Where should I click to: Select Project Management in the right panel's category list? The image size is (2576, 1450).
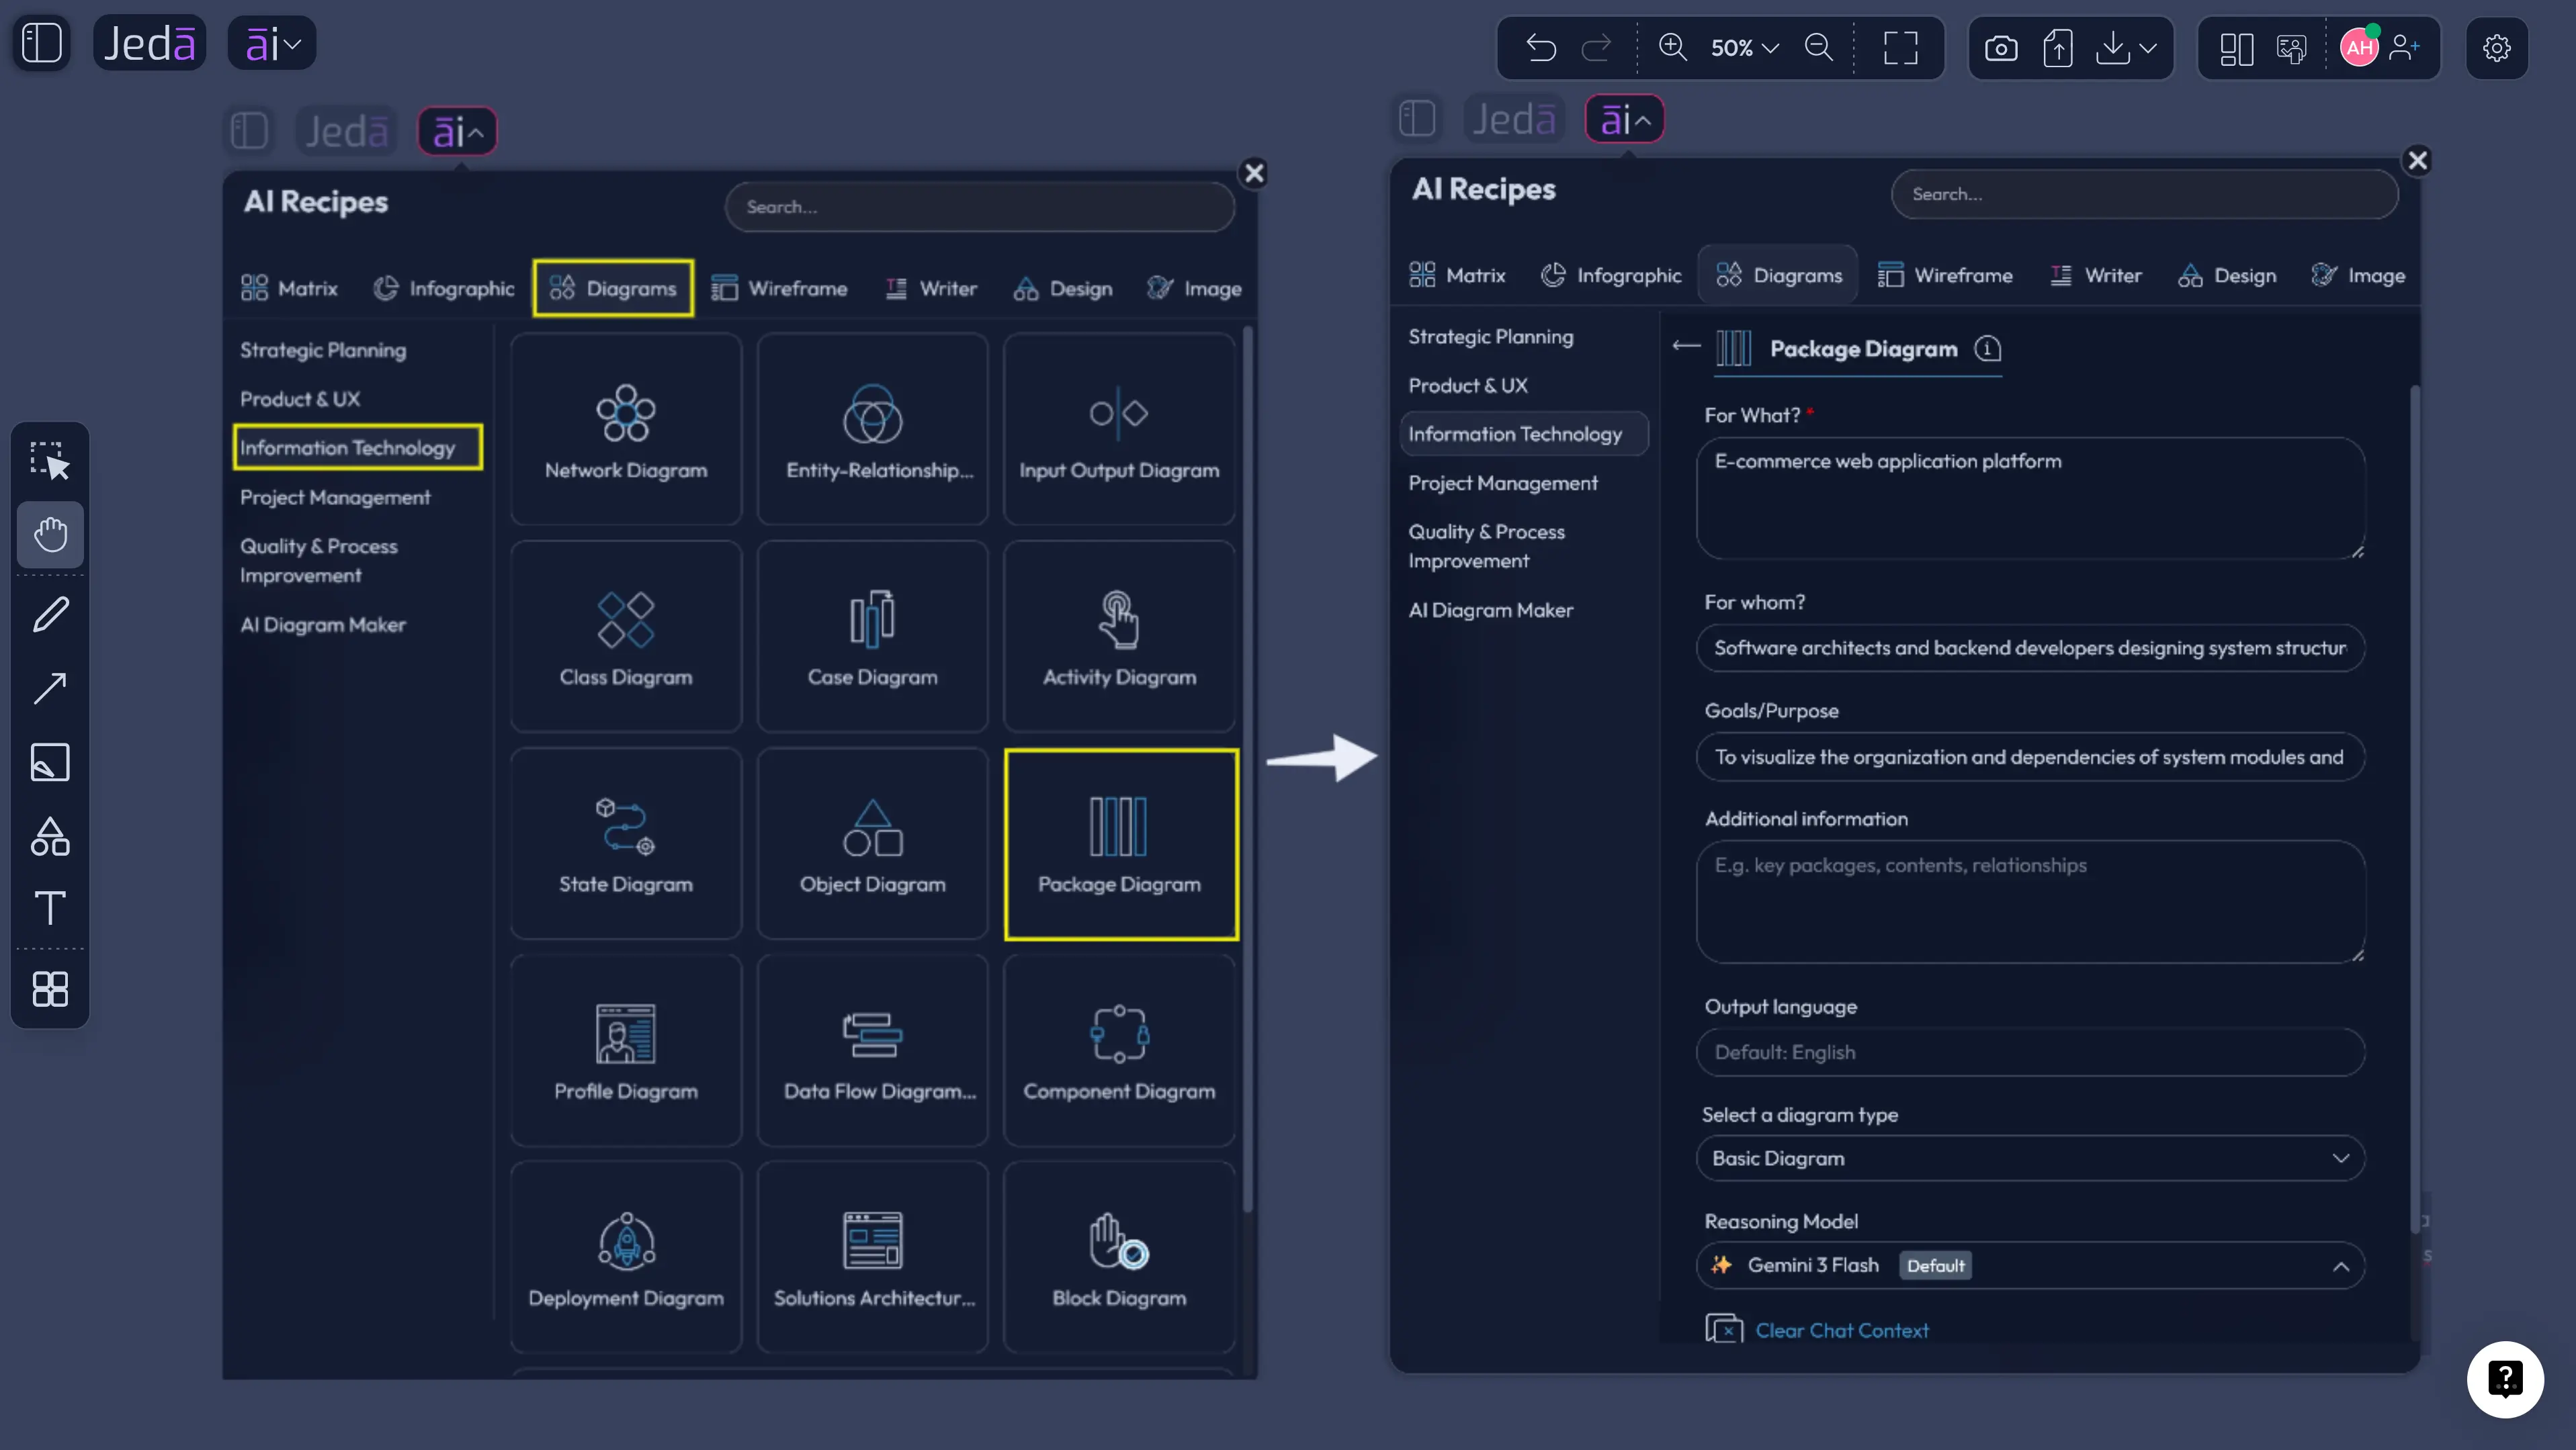tap(1503, 483)
